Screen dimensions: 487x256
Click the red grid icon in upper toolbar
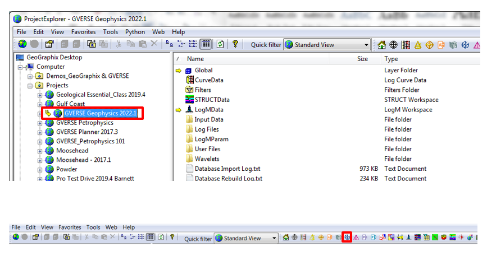406,45
